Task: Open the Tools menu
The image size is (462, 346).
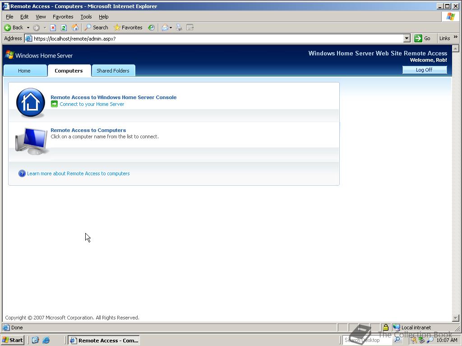Action: [x=86, y=17]
